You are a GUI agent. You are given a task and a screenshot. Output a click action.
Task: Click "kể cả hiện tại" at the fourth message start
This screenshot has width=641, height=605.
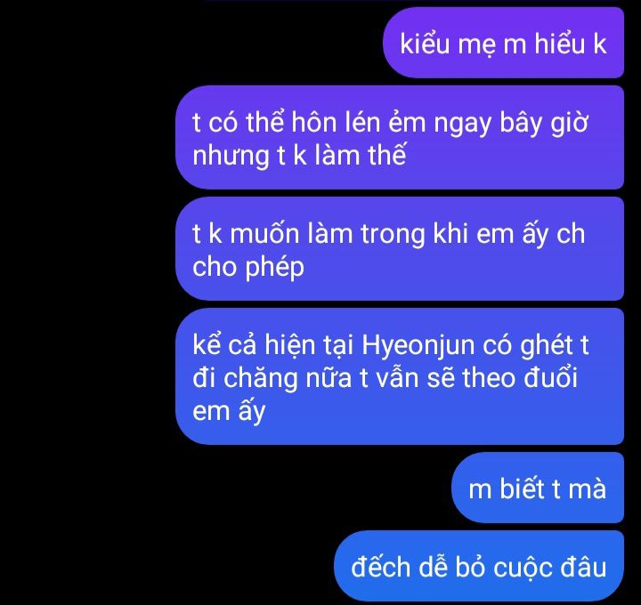click(273, 345)
